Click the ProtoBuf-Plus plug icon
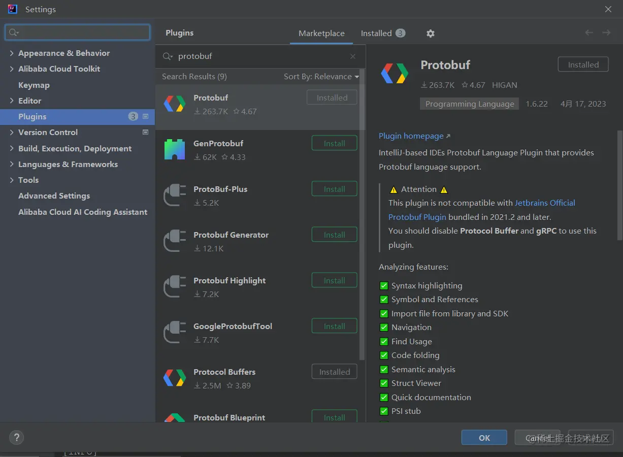This screenshot has width=623, height=457. [x=174, y=195]
